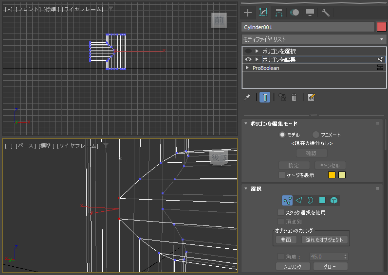
Task: Open the orange cage color swatch
Action: [332, 175]
